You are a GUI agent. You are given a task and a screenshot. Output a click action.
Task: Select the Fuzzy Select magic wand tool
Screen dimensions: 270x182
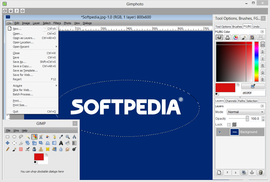click(x=27, y=137)
